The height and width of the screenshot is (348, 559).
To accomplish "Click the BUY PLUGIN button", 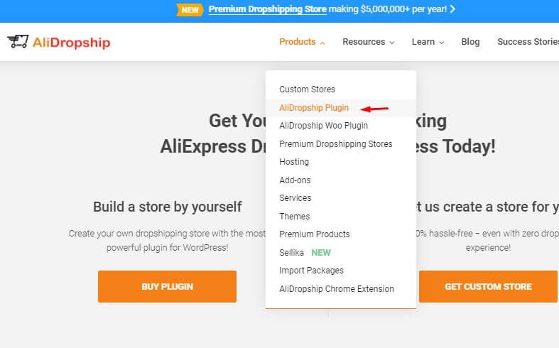I will (167, 286).
